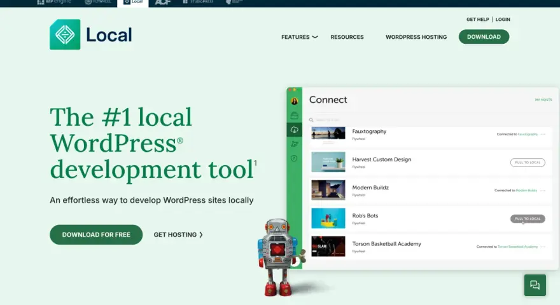This screenshot has width=560, height=305.
Task: Expand the Features dropdown menu
Action: [299, 37]
